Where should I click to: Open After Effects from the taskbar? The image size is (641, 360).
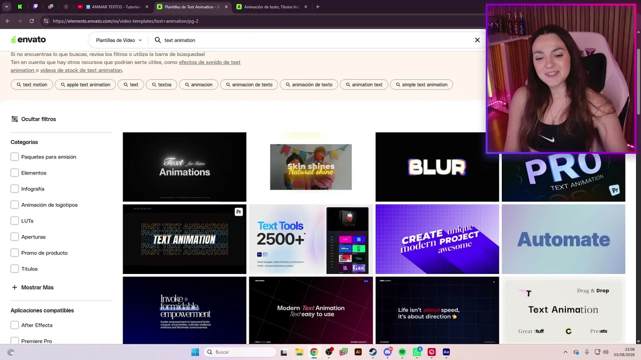[x=446, y=352]
